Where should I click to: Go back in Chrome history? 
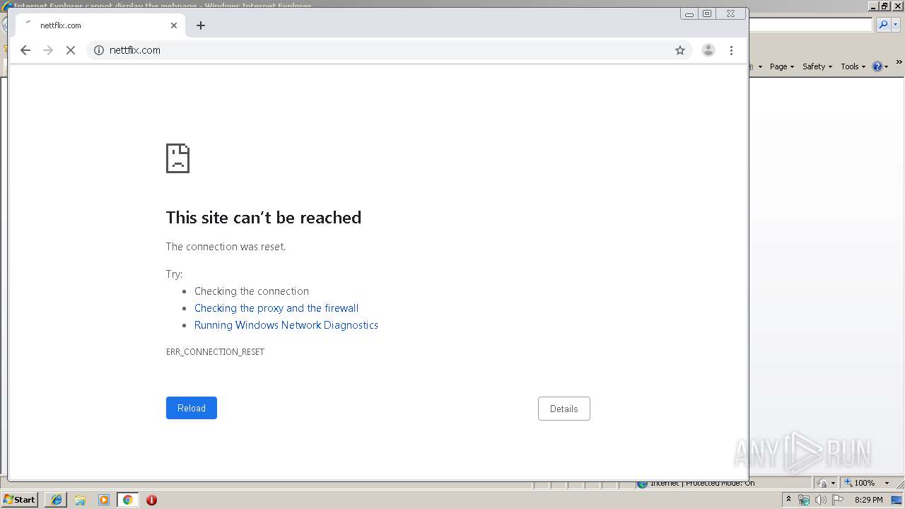[25, 50]
